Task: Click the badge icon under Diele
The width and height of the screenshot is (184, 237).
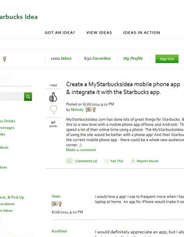Action: coord(54,204)
